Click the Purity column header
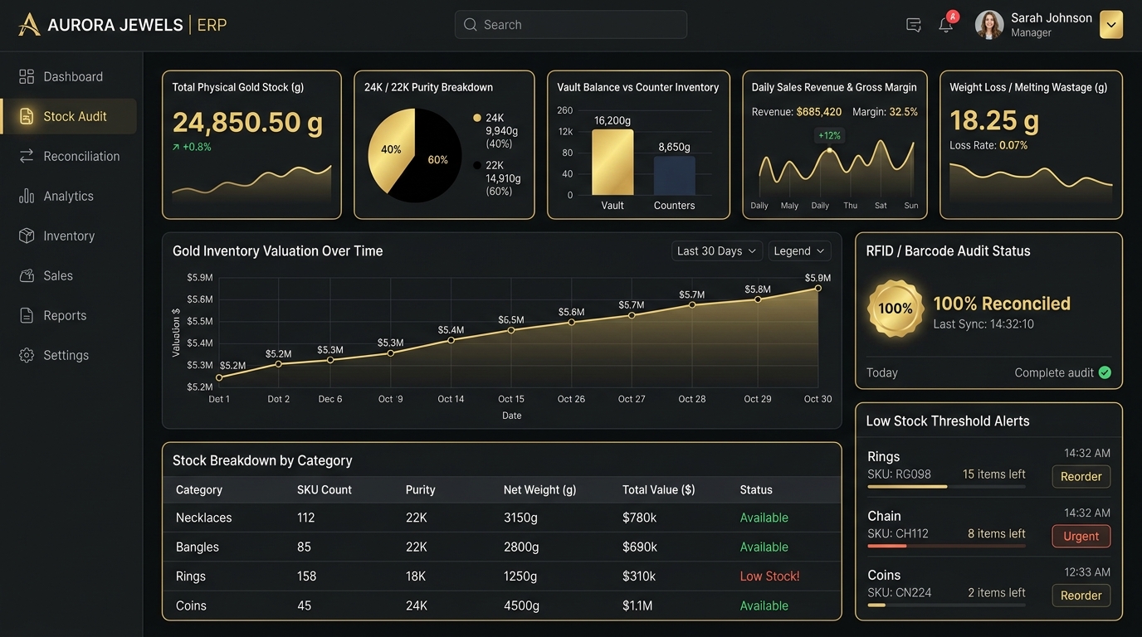 pyautogui.click(x=421, y=490)
